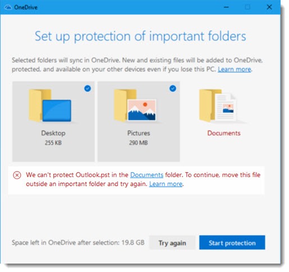Select the Documents folder label
Screen dimensions: 289x272
coord(224,133)
